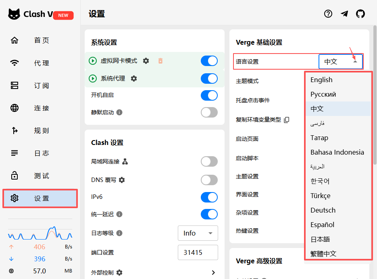Toggle the 虚拟网卡模式 switch
Viewport: 377px width, 279px height.
tap(209, 61)
